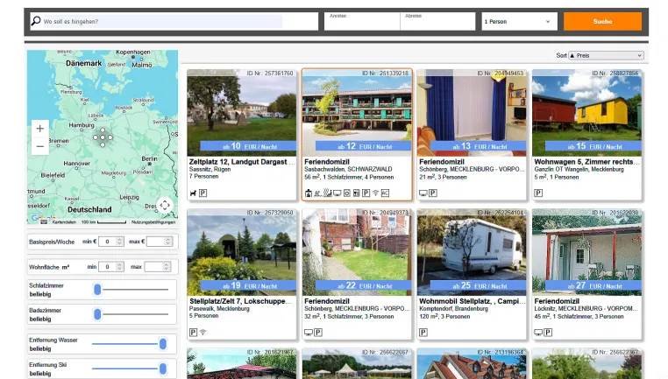Click the Schlafzimmer slider handle

point(97,290)
